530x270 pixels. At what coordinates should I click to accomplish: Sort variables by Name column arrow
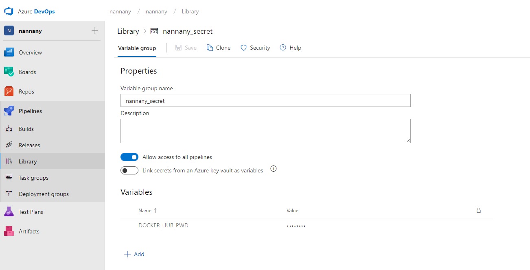[155, 211]
